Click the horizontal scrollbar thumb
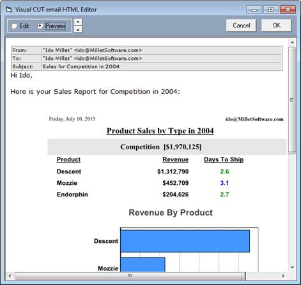This screenshot has width=301, height=285. click(130, 276)
